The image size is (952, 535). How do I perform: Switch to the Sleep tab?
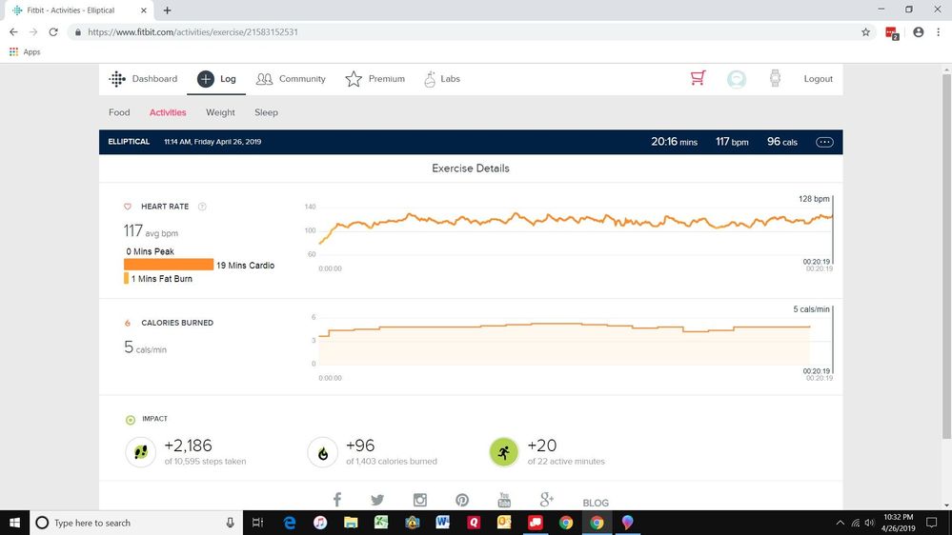tap(266, 112)
